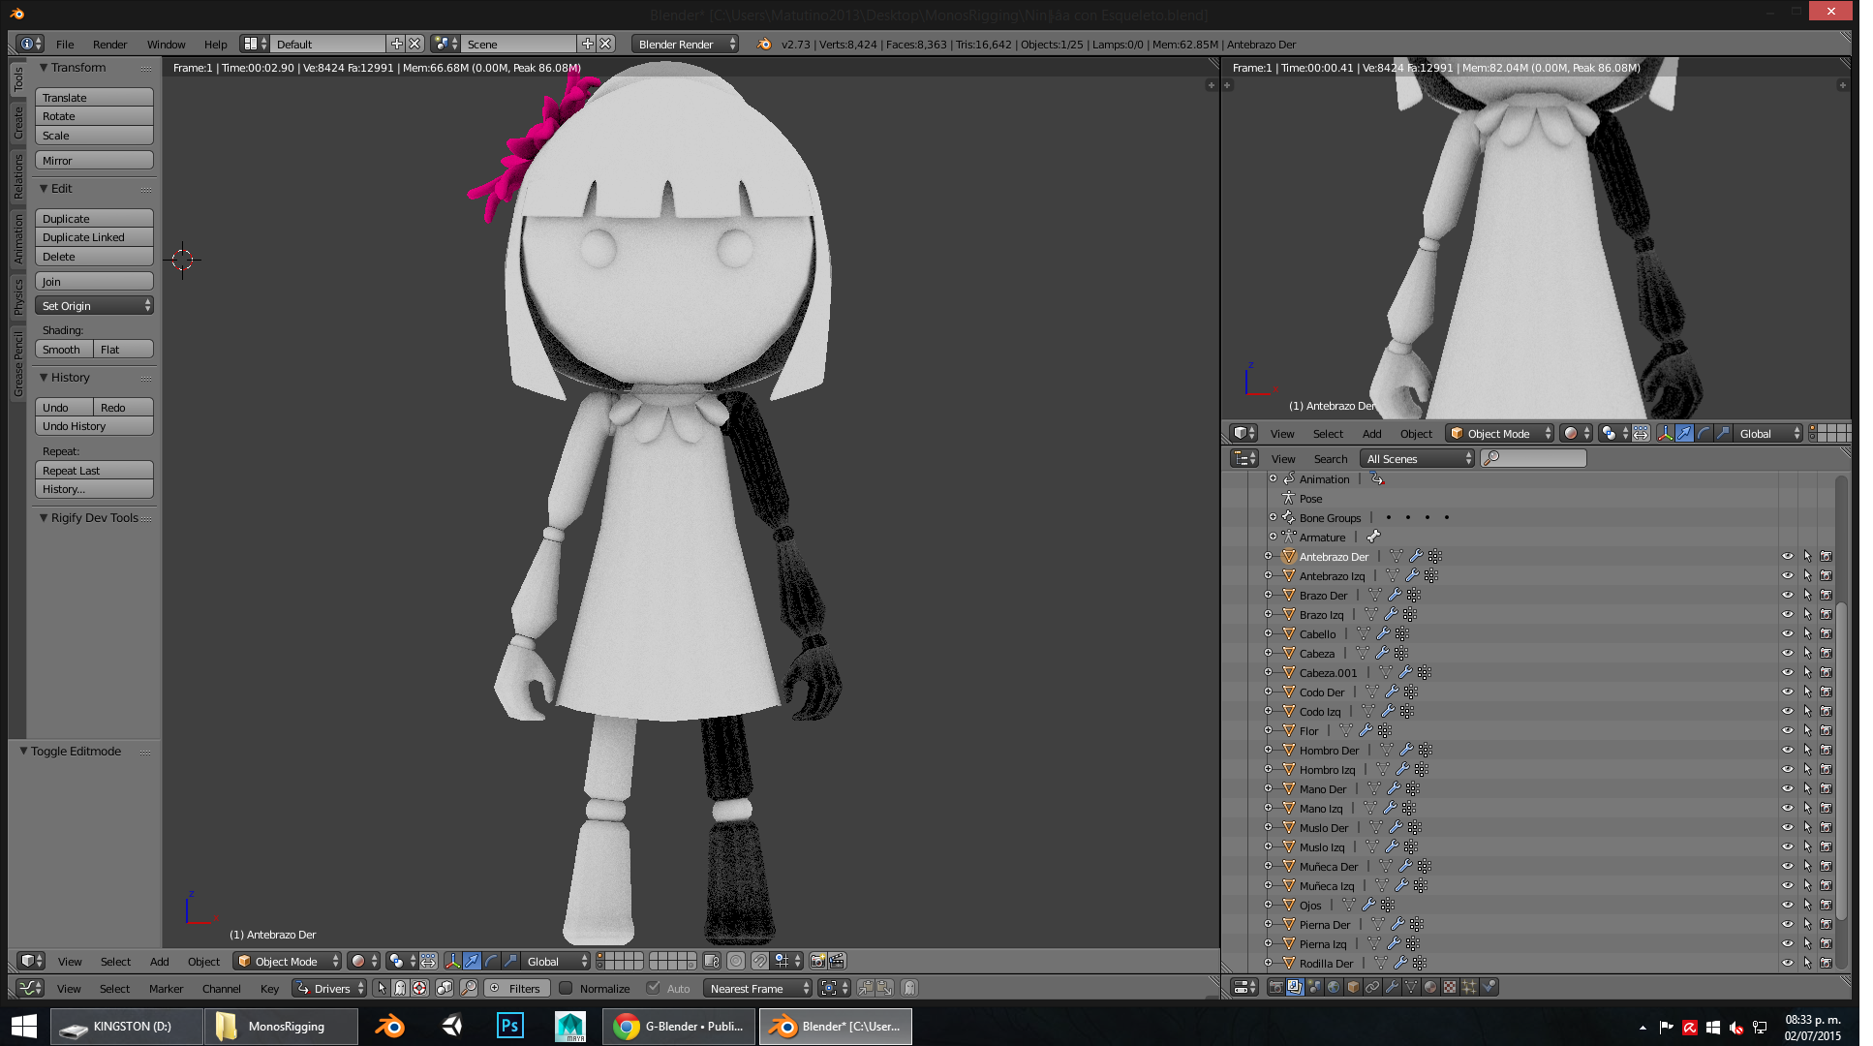Click the Render camera properties tab
Image resolution: width=1873 pixels, height=1046 pixels.
1275,987
